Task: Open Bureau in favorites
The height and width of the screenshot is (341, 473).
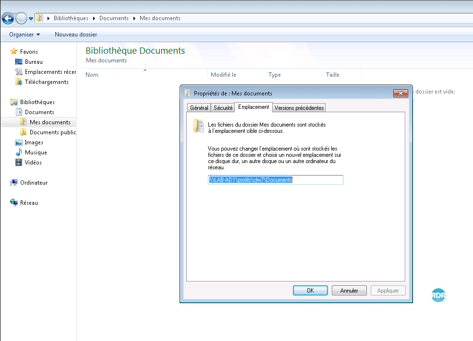Action: pos(34,62)
